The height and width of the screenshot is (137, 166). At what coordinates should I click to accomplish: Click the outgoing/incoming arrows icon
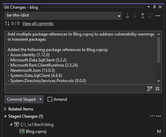coord(7,23)
